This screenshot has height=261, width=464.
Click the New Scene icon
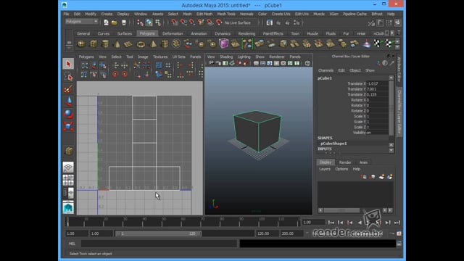[x=107, y=22]
